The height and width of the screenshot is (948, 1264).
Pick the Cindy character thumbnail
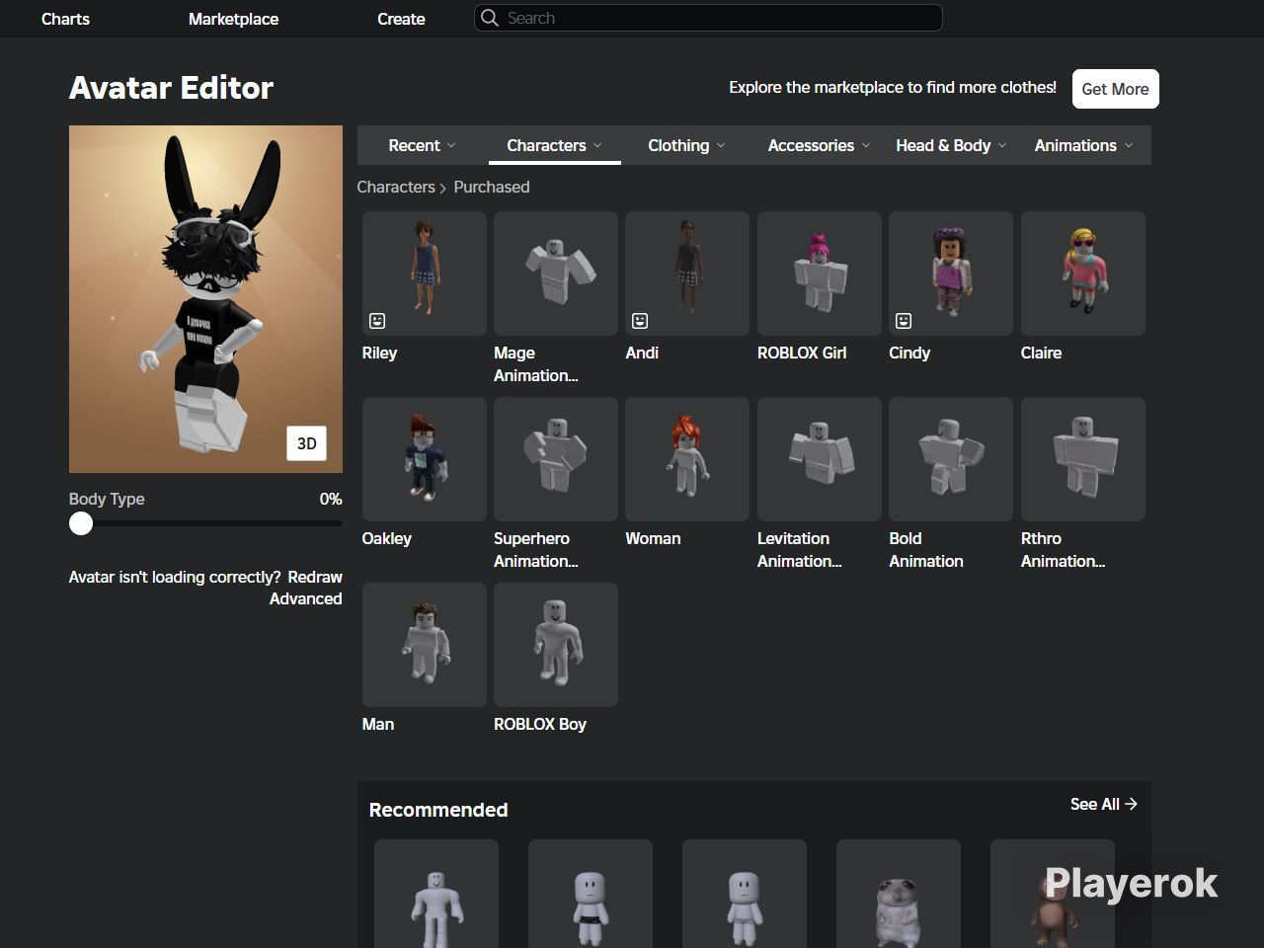click(951, 274)
